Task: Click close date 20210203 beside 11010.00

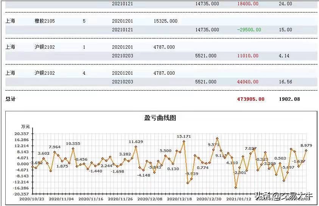Action: click(x=122, y=56)
